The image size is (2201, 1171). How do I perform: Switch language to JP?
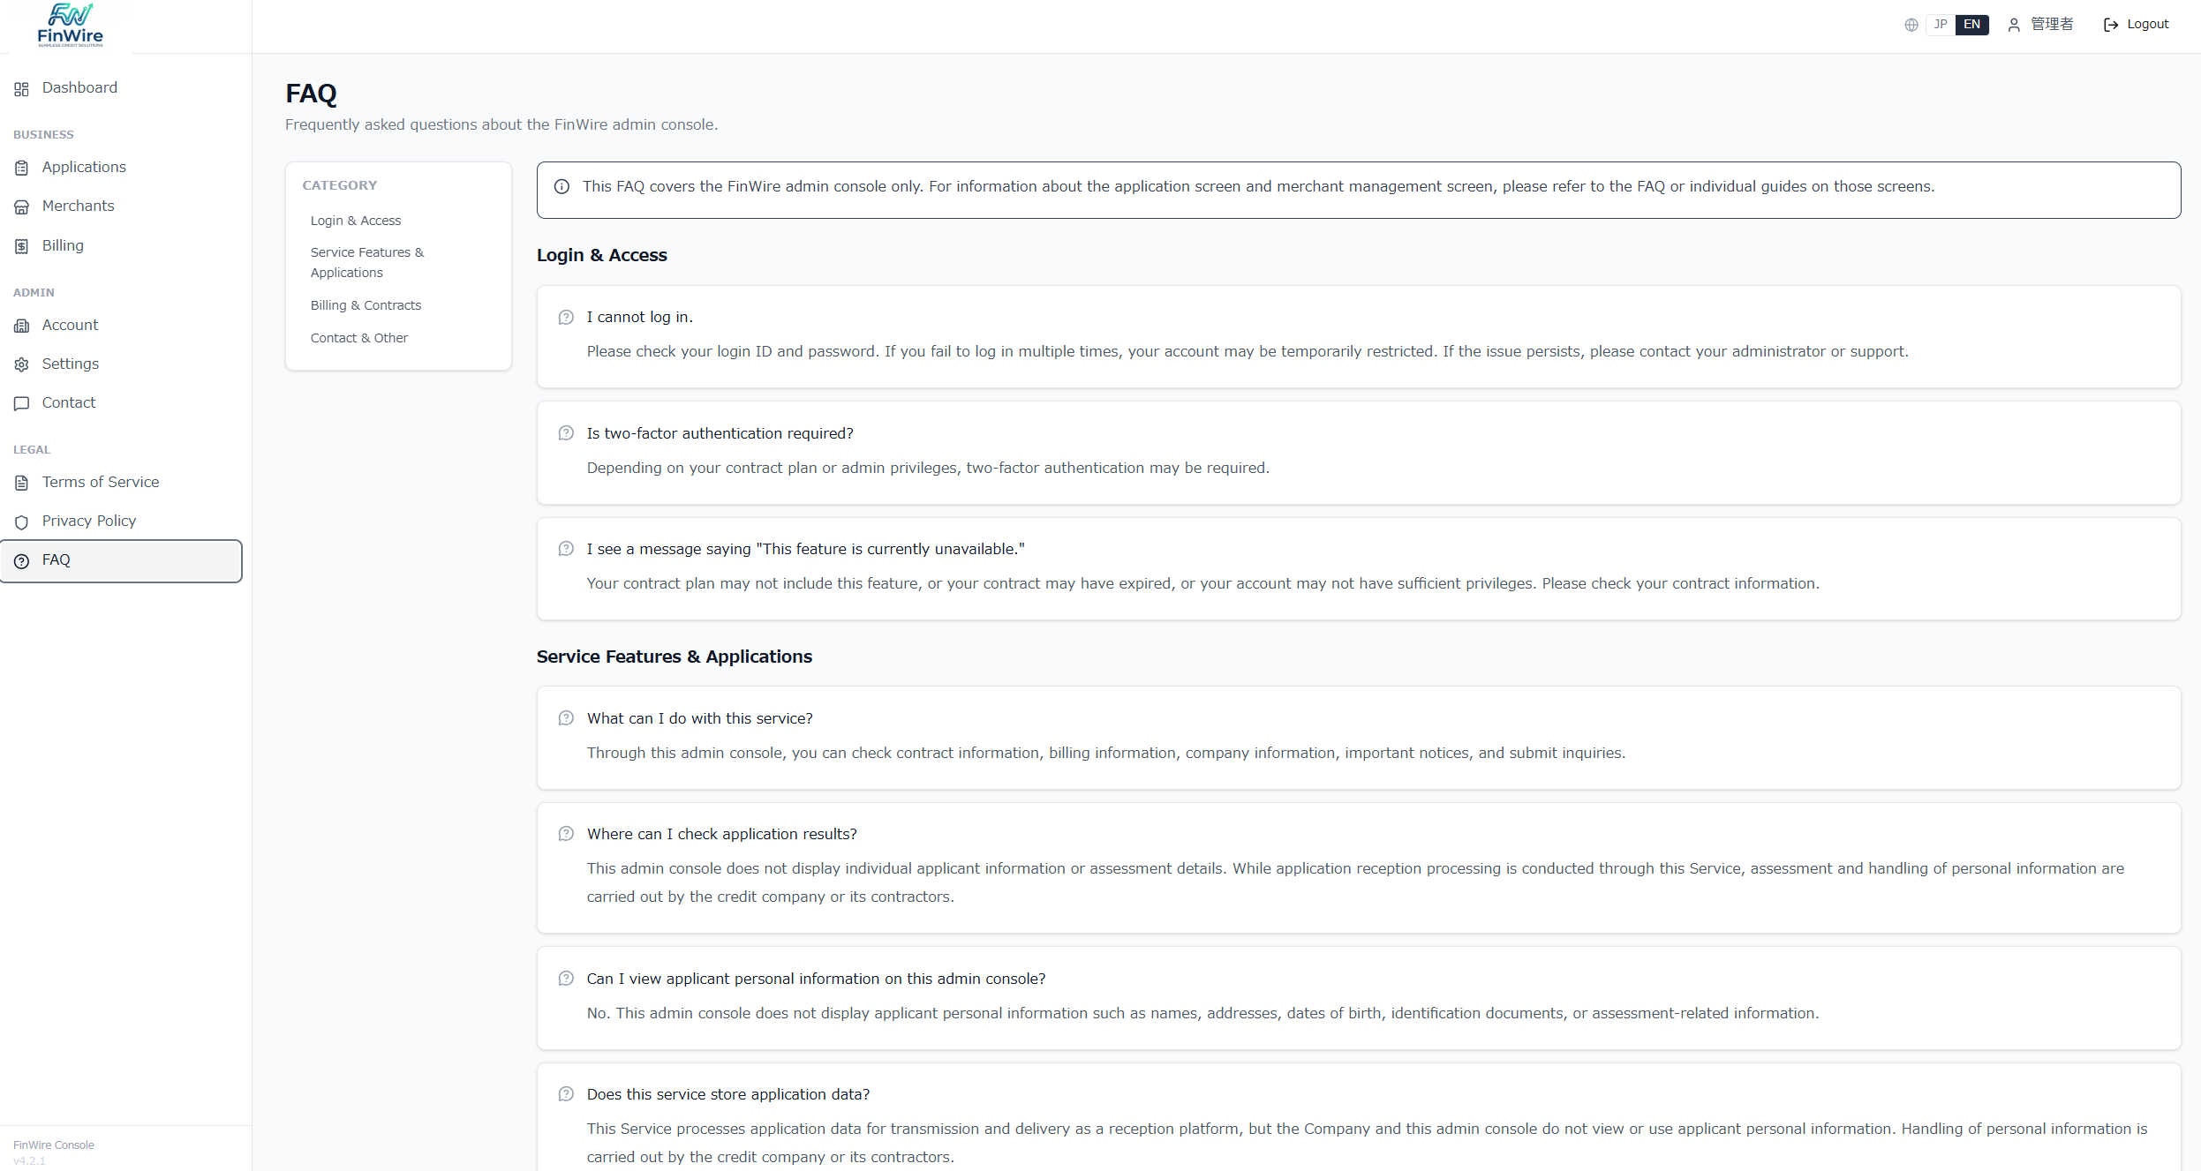coord(1940,25)
